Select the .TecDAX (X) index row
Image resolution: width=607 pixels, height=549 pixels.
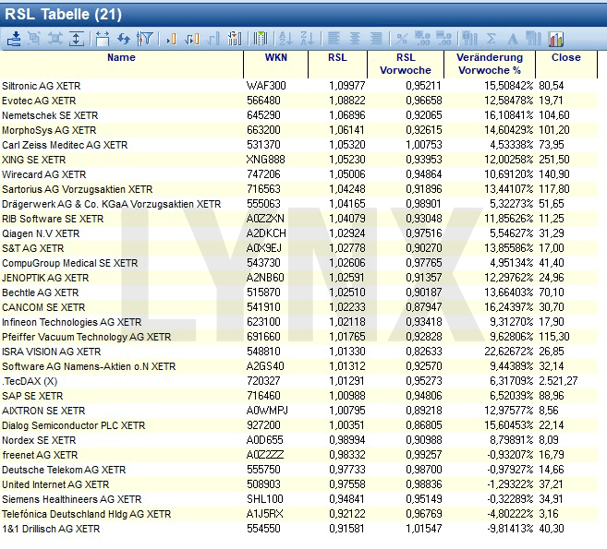click(x=298, y=381)
